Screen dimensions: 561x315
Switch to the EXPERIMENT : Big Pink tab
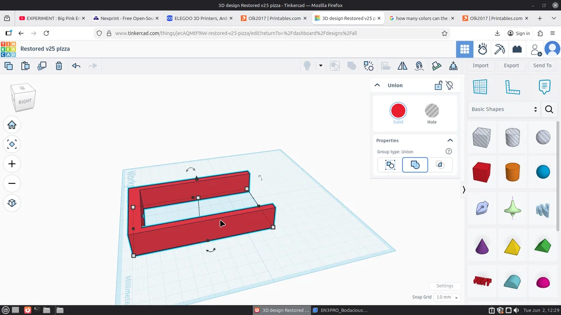52,18
